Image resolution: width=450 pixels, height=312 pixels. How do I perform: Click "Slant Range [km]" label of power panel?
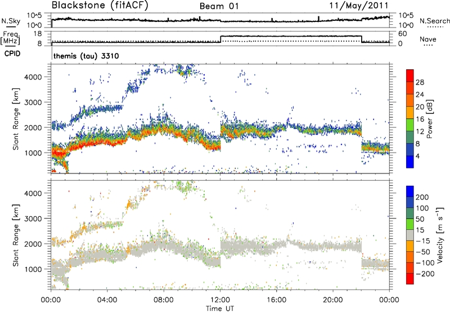point(16,119)
